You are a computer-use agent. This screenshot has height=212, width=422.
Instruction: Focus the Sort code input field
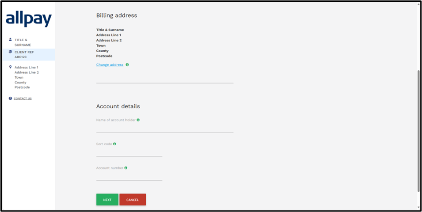(x=129, y=152)
